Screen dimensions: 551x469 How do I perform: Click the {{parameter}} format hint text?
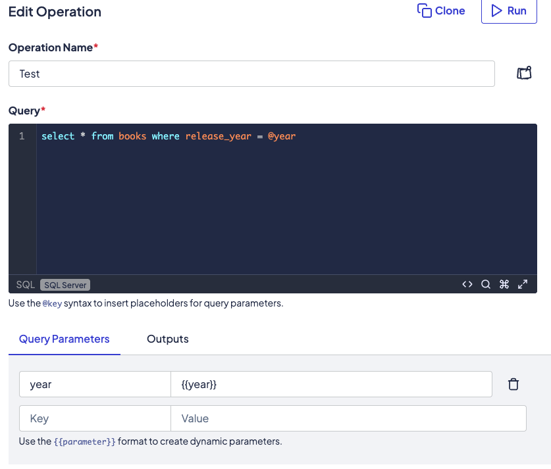[x=85, y=441]
